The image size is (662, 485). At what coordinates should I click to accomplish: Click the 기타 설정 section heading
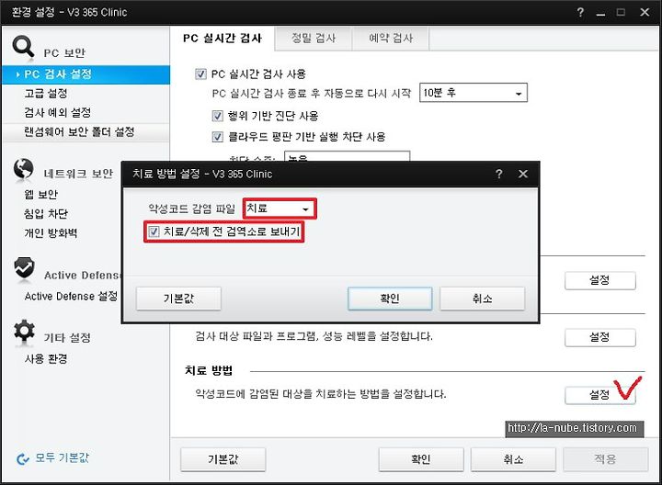(x=67, y=338)
